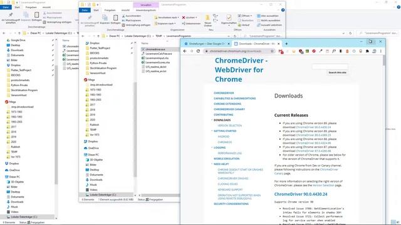Click Chrome page vertical scrollbar thumb

[x=384, y=60]
